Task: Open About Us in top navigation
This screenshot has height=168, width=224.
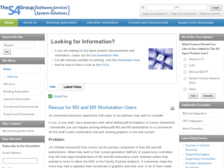Action: click(30, 23)
